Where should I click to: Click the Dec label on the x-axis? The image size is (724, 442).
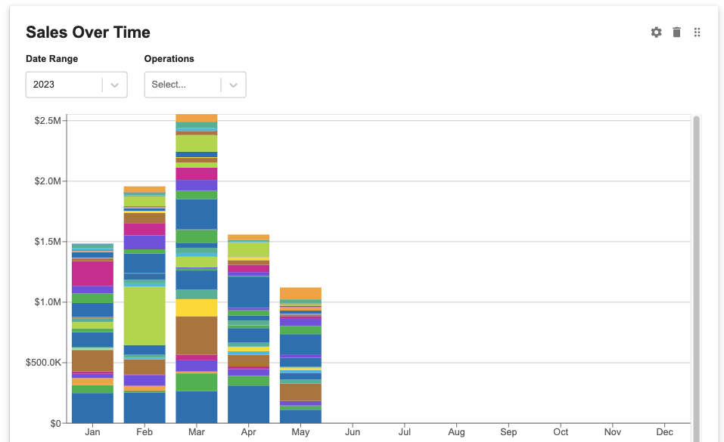point(664,432)
